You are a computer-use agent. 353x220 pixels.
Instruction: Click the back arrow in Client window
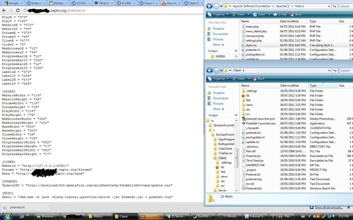209,70
